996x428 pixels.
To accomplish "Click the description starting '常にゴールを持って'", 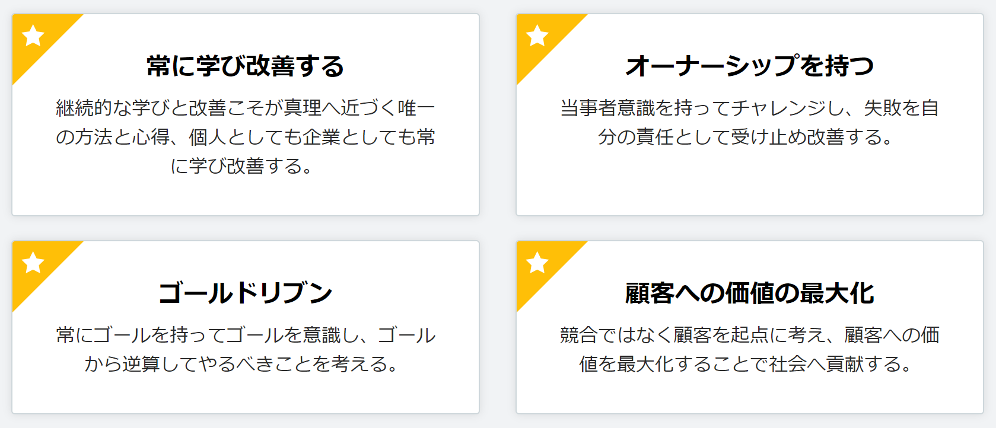I will (x=246, y=349).
